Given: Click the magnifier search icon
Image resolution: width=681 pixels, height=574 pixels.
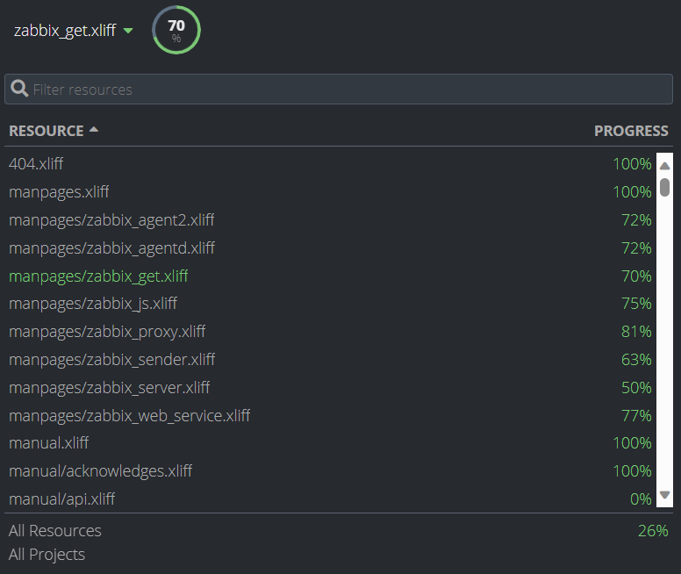Looking at the screenshot, I should click(x=19, y=89).
